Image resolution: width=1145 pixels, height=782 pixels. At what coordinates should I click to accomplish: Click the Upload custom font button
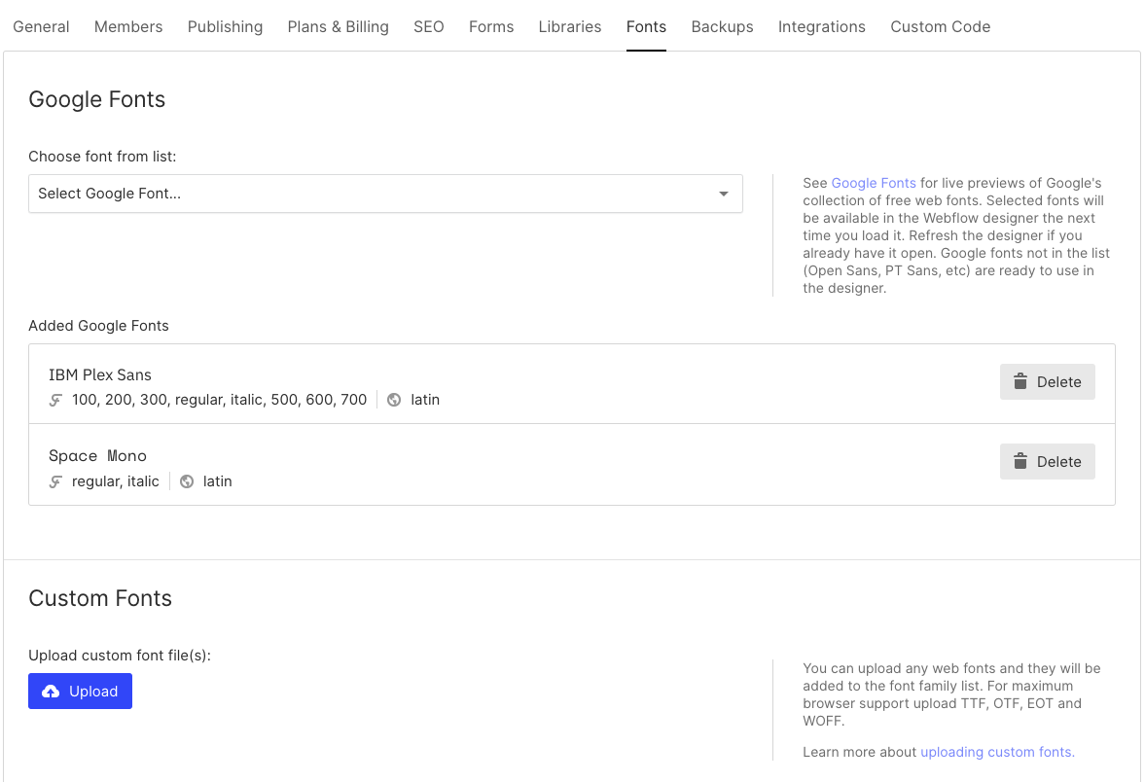click(x=81, y=691)
